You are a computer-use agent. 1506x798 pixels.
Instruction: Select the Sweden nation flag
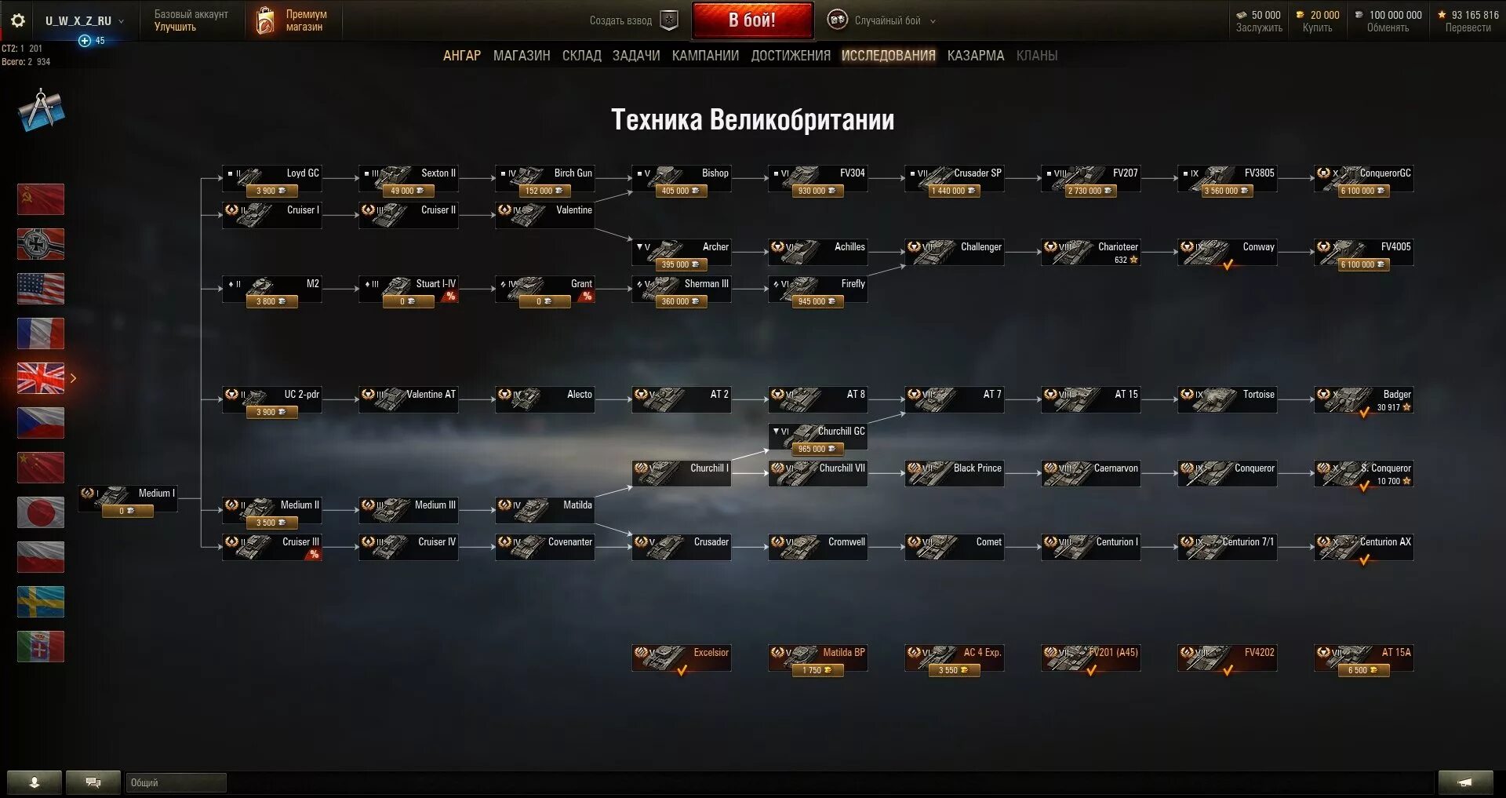pos(41,602)
